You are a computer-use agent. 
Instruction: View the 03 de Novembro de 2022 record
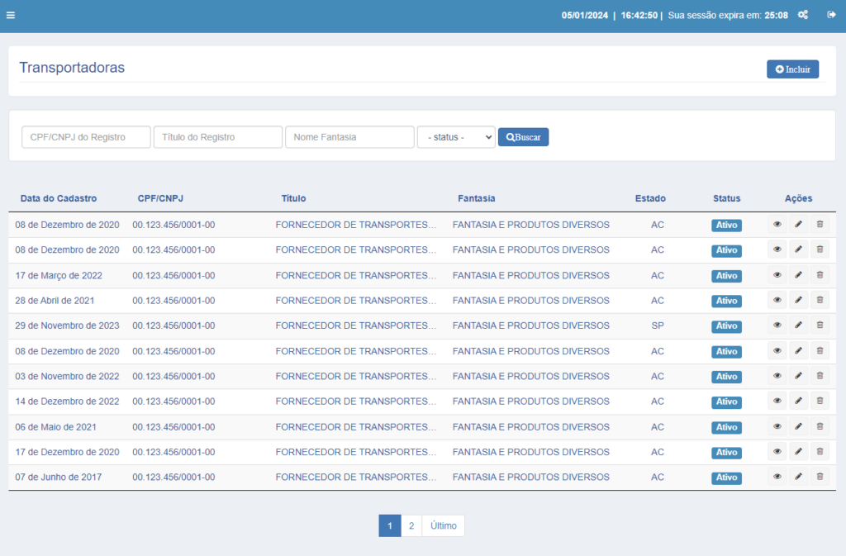click(777, 376)
